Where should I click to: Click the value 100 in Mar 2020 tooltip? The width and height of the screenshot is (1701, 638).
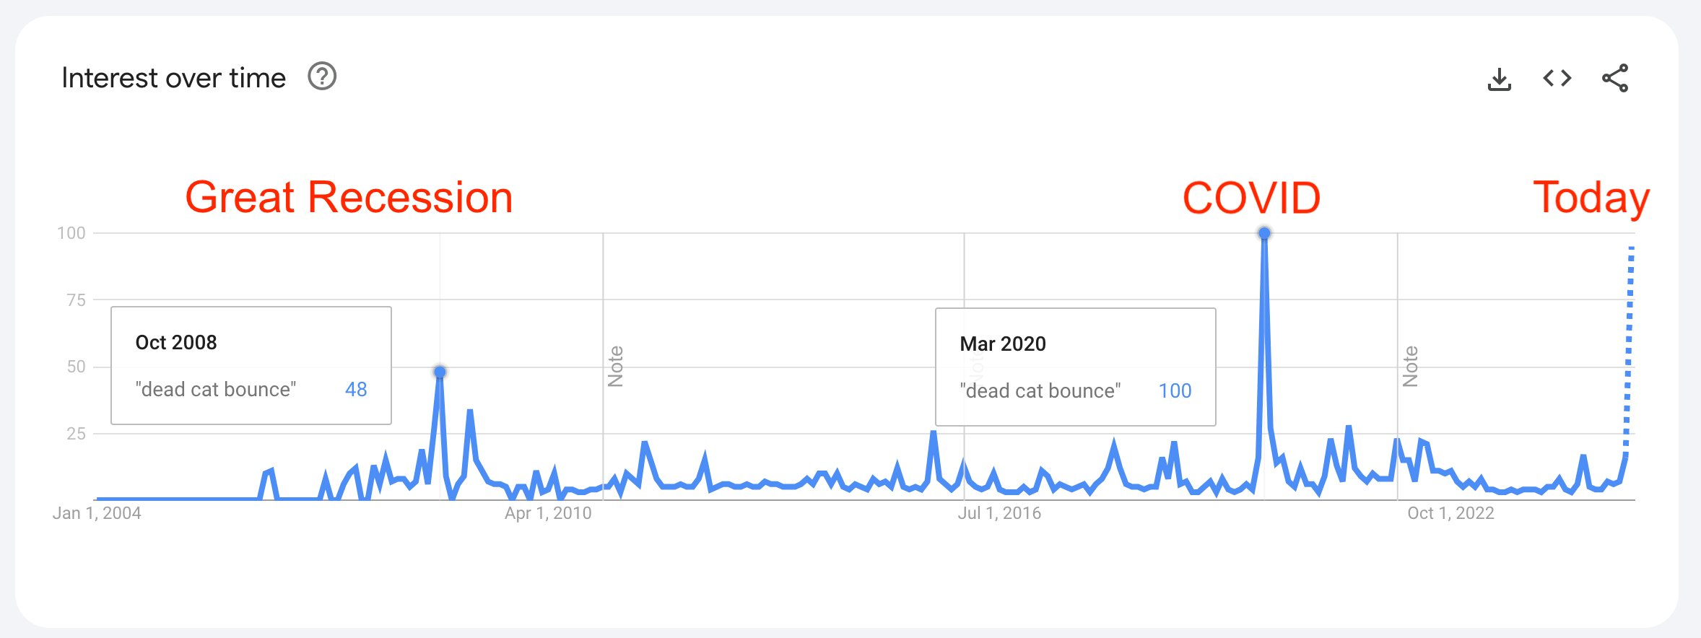click(1175, 391)
